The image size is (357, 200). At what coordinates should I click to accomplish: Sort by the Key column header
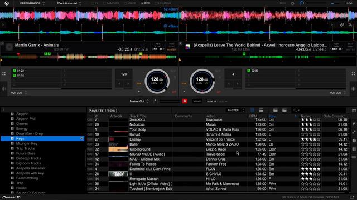point(272,116)
